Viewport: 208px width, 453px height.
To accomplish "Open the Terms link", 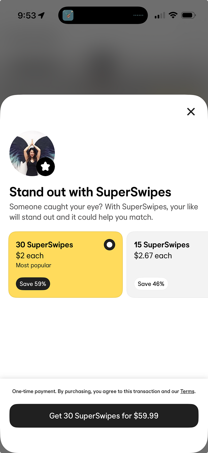I will [x=187, y=391].
